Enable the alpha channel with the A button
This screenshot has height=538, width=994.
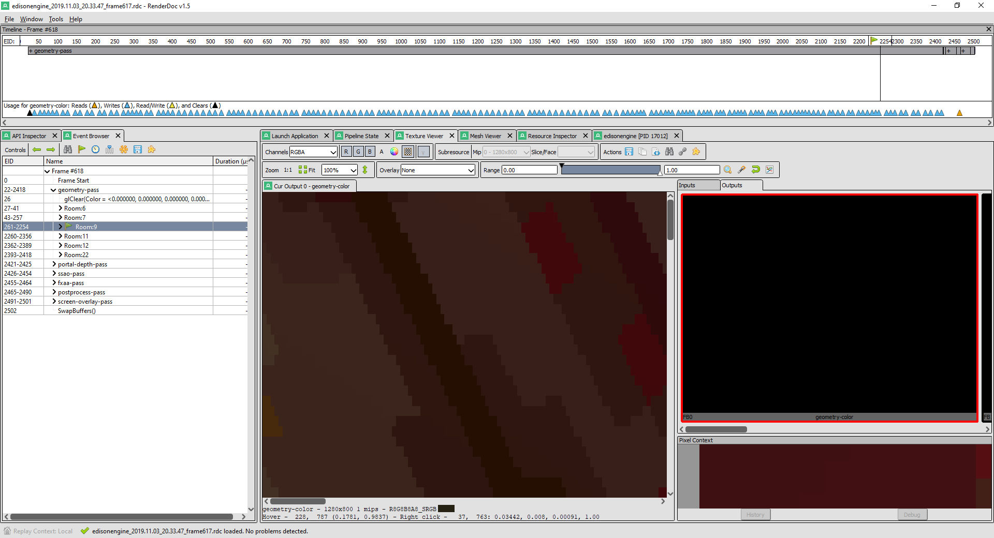click(x=382, y=152)
